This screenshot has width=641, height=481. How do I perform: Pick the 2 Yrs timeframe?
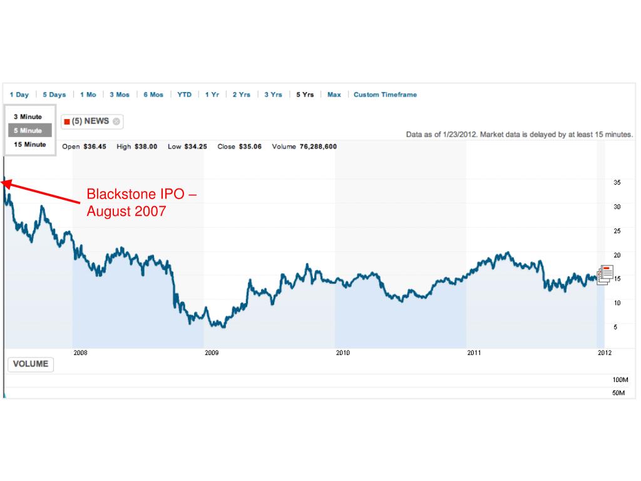[x=242, y=95]
